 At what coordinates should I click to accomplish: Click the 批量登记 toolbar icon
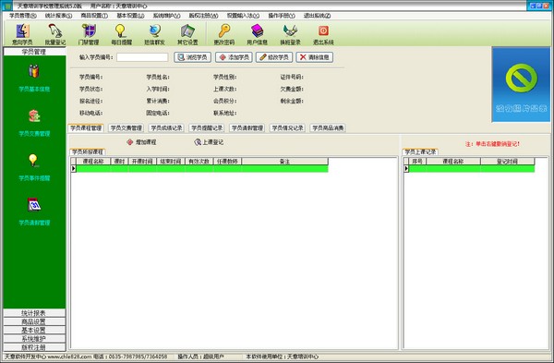tap(55, 34)
